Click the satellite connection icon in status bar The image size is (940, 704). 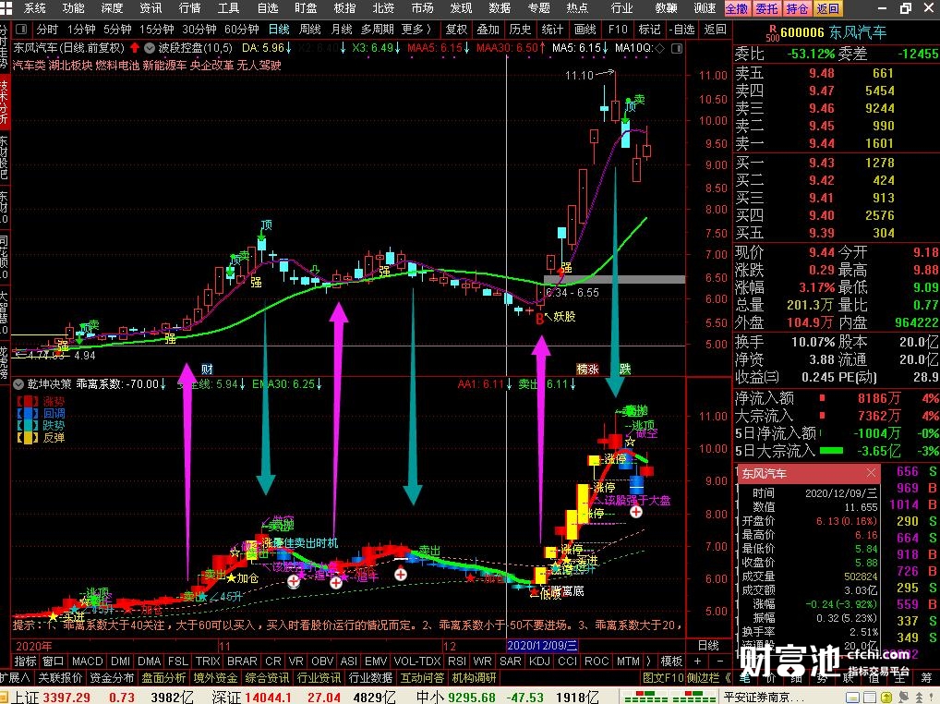point(902,698)
